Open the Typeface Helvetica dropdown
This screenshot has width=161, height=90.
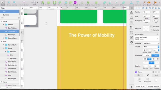tap(151, 43)
